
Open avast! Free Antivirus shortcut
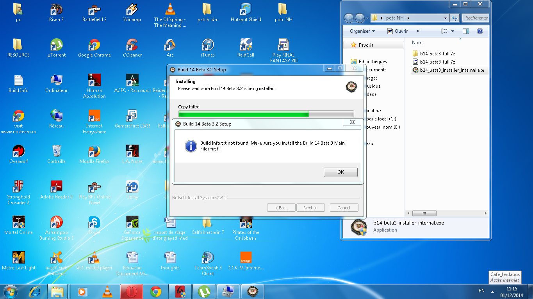pyautogui.click(x=56, y=264)
